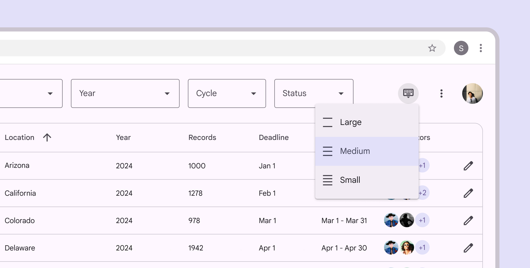Click the +1 collaborators chip in Colorado row
The width and height of the screenshot is (530, 268).
pos(422,220)
